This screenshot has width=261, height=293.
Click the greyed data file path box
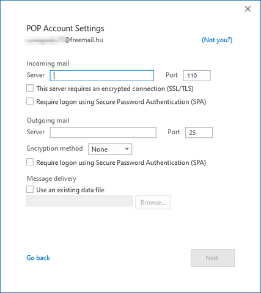tap(79, 201)
